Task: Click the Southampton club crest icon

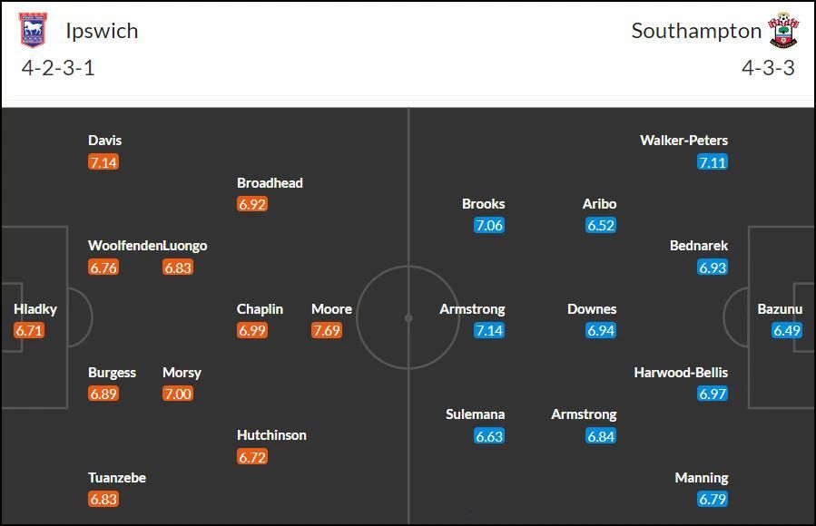Action: tap(783, 30)
